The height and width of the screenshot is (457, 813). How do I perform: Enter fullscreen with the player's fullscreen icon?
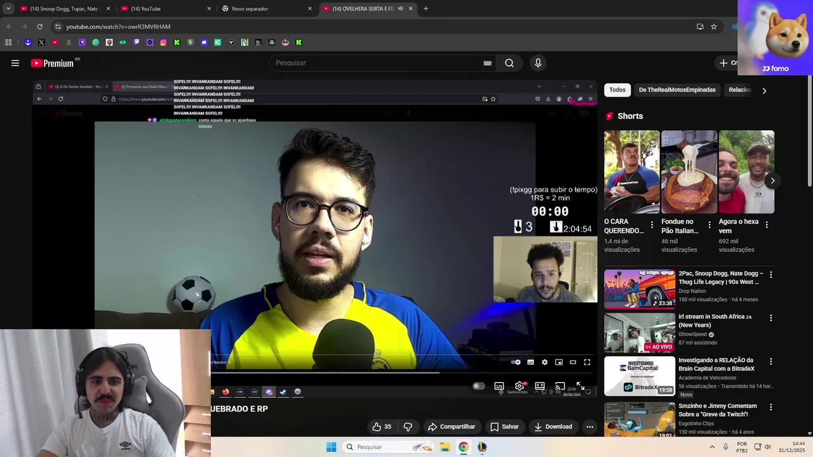[x=580, y=386]
